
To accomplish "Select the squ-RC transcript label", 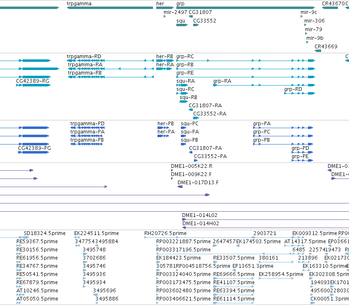I will point(185,89).
